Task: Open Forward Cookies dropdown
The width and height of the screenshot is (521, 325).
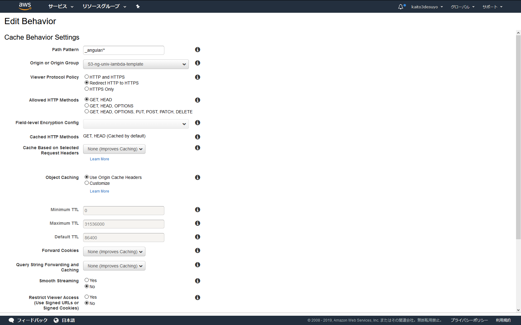Action: (114, 252)
